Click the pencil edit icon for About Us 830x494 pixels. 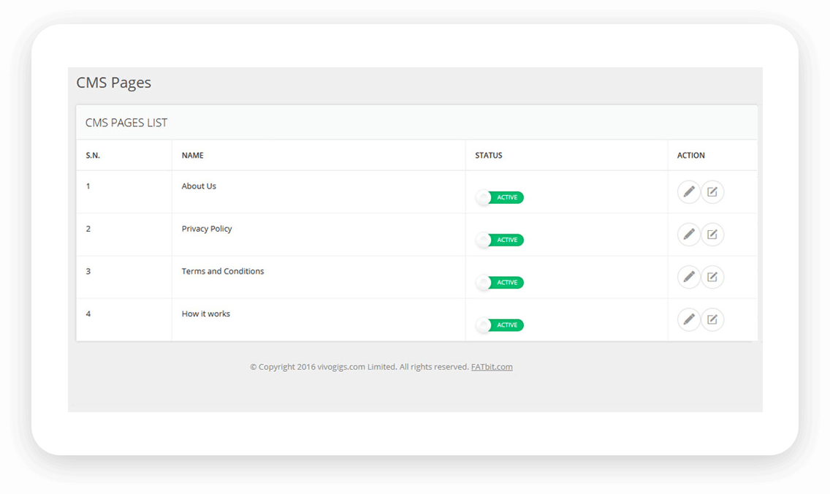pos(689,191)
